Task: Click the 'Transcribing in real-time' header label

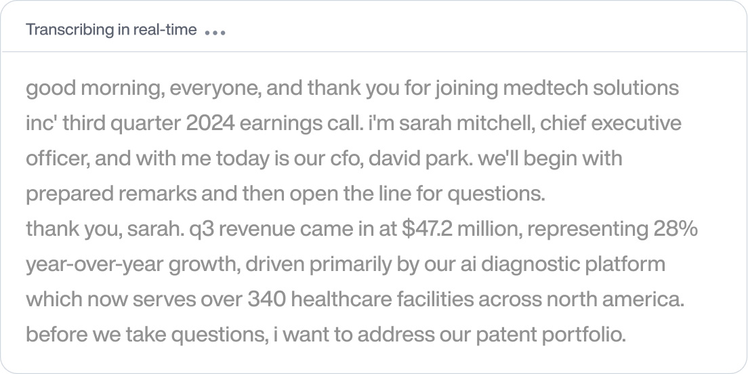Action: click(111, 30)
